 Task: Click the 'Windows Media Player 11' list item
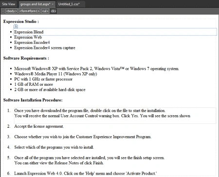(55, 74)
